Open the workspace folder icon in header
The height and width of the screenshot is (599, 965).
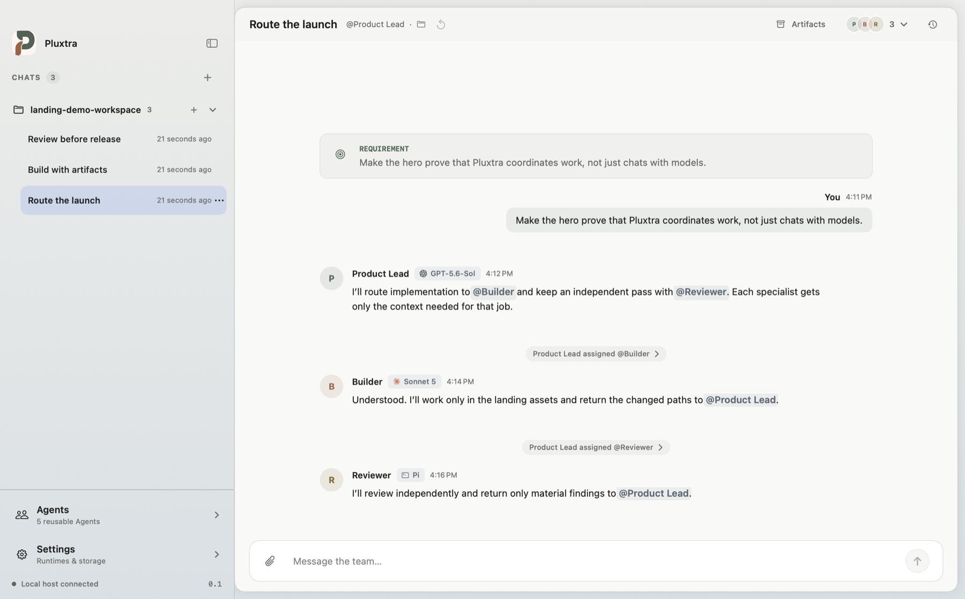click(x=421, y=24)
